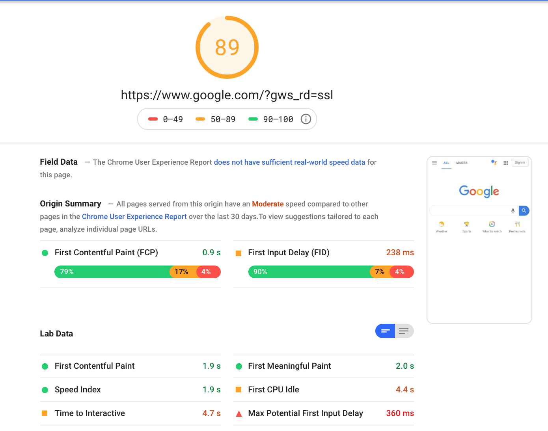
Task: Click the red 0–49 legend marker
Action: tap(153, 119)
